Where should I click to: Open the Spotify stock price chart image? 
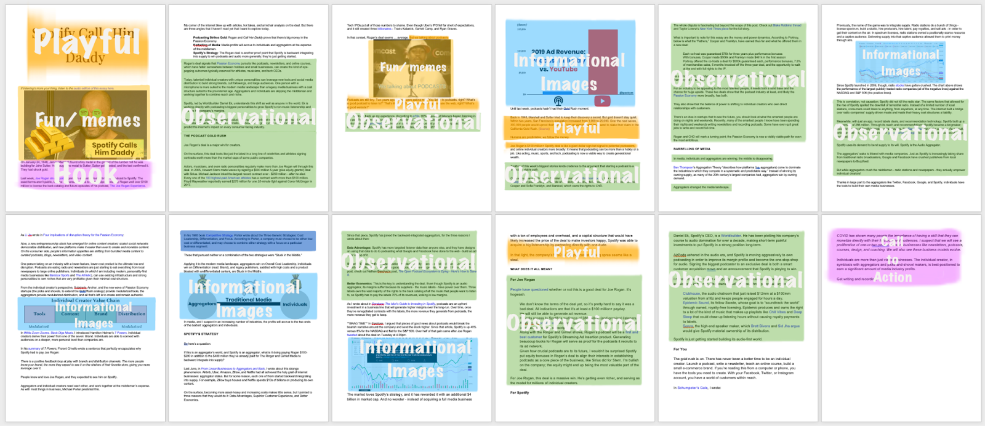pyautogui.click(x=412, y=364)
